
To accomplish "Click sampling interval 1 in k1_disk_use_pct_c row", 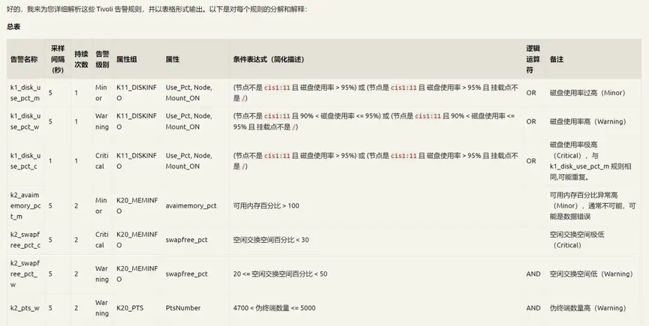I will (x=50, y=161).
